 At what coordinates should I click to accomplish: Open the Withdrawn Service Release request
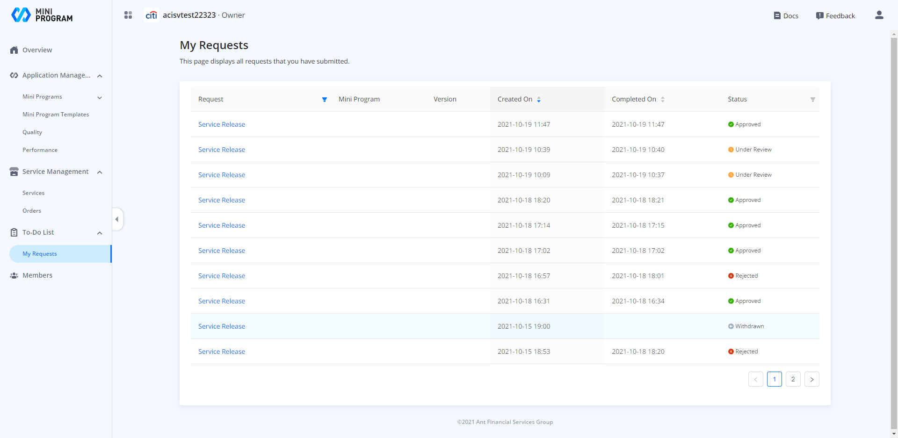click(222, 326)
